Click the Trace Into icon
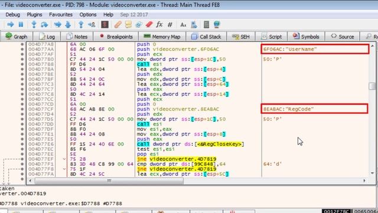This screenshot has height=213, width=378. [58, 24]
